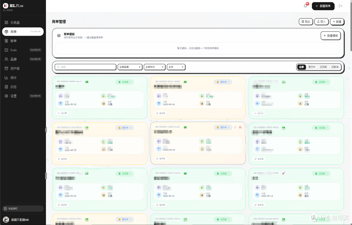Open the 全部年份 year dropdown
Viewport: 352px width, 225px height.
click(x=154, y=67)
